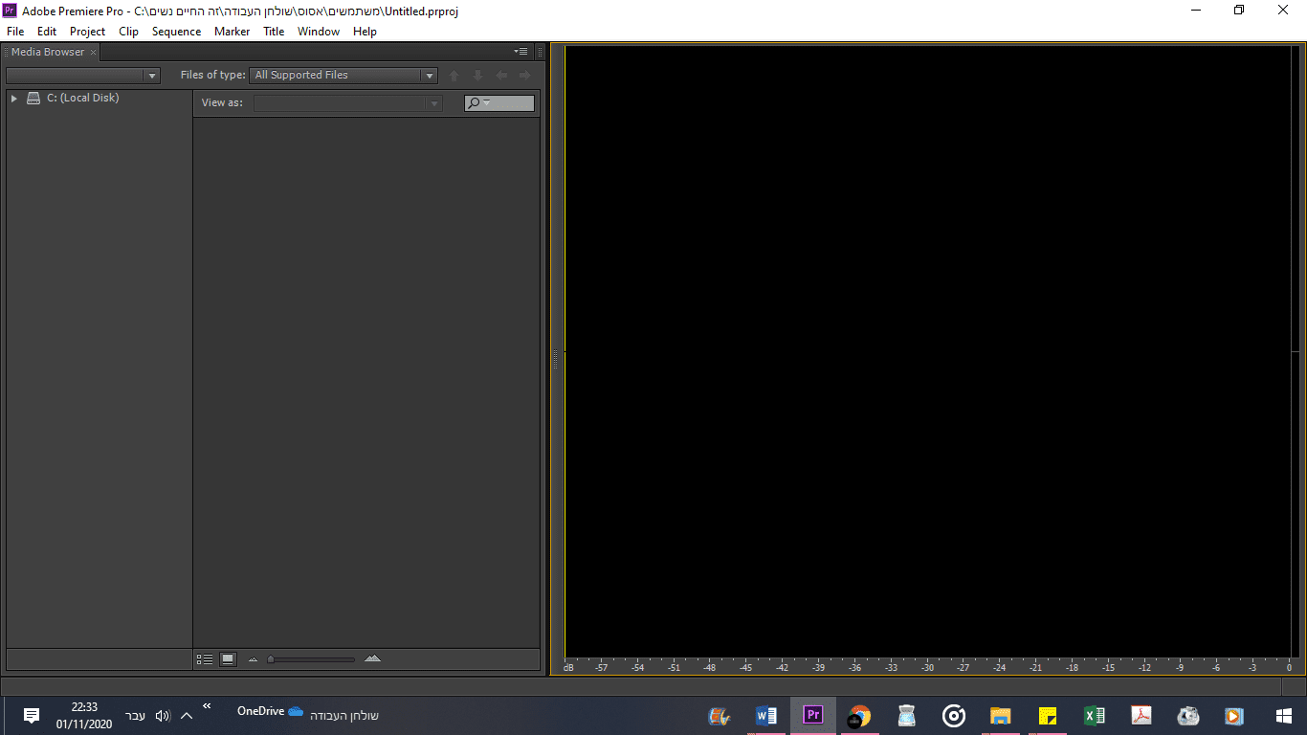Open the Window menu
This screenshot has height=735, width=1307.
point(319,32)
